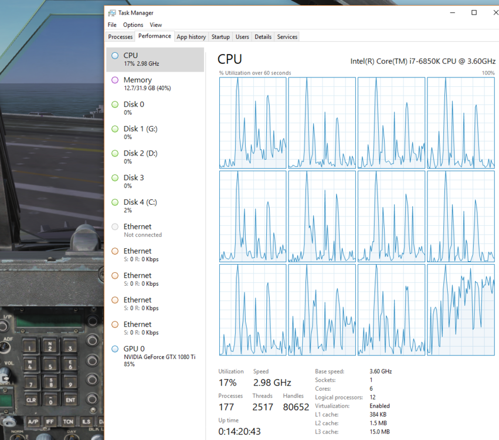Switch to the App history tab
499x440 pixels.
[191, 37]
